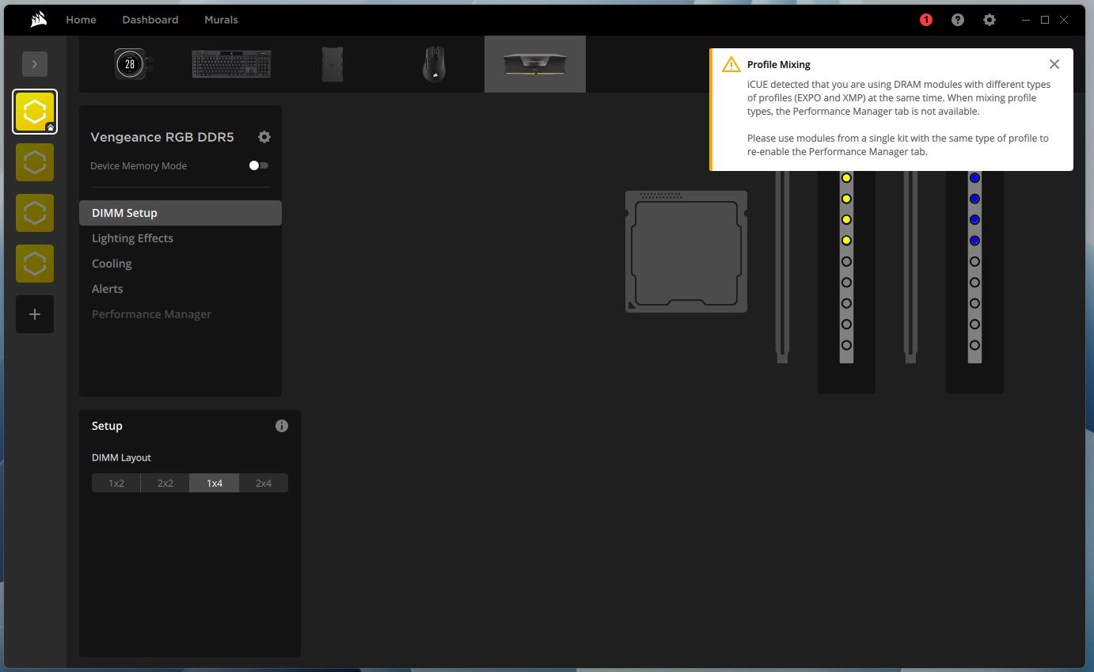Select the Vengeance RAM device thumbnail
Image resolution: width=1094 pixels, height=672 pixels.
click(535, 64)
